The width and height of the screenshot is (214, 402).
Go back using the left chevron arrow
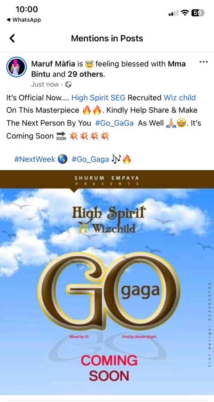[x=12, y=38]
